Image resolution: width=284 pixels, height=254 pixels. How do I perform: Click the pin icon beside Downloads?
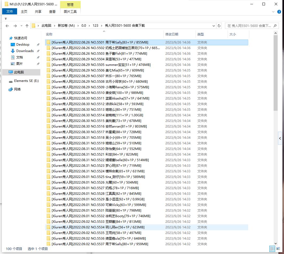tap(38, 51)
